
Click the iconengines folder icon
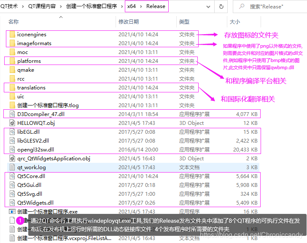tap(12, 35)
